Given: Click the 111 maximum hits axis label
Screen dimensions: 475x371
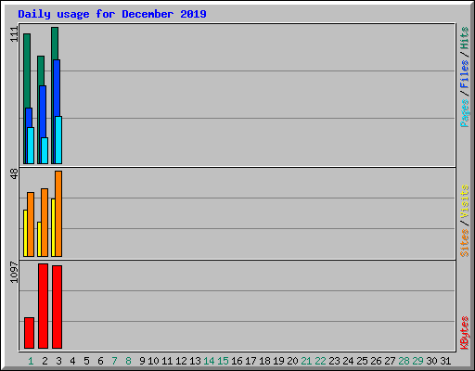Looking at the screenshot, I should [x=14, y=34].
